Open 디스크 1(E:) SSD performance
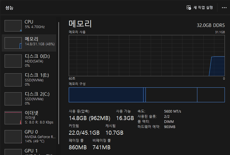 29,80
